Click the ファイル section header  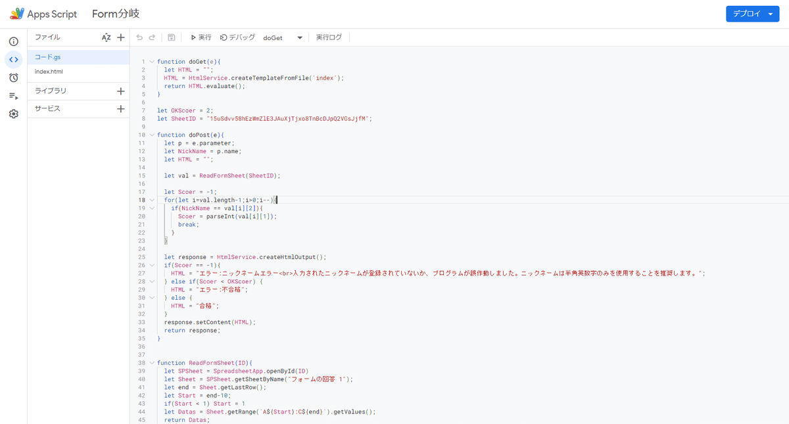click(47, 37)
